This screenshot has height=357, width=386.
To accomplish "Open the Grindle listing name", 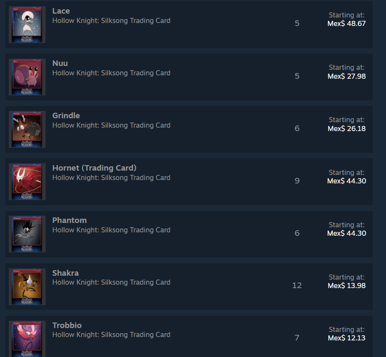I will (x=66, y=116).
